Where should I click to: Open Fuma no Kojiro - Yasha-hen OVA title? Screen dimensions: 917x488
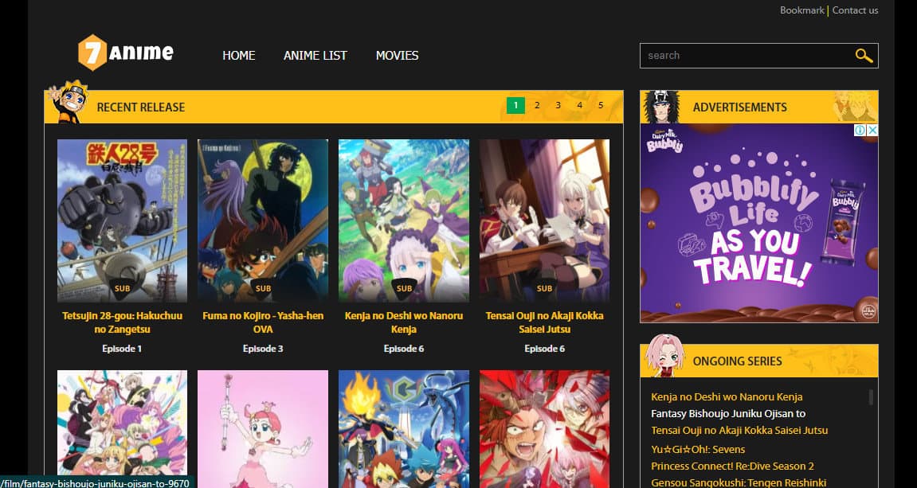263,322
